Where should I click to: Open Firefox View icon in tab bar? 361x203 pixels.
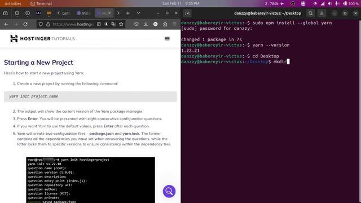(5, 13)
